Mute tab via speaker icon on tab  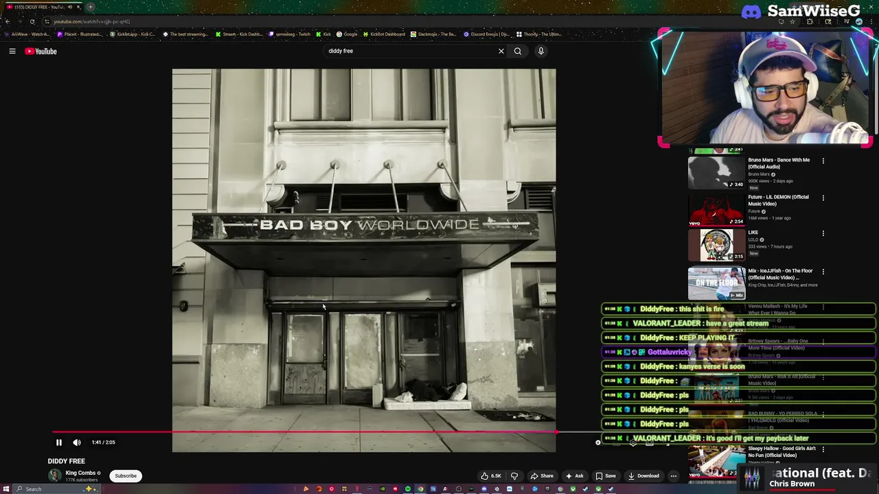pos(69,7)
